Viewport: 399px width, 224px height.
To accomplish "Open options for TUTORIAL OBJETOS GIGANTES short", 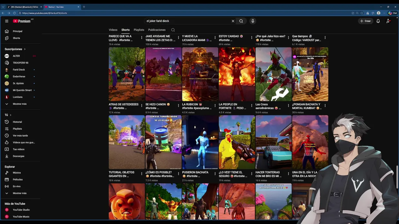I will [142, 173].
